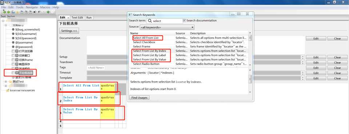
Task: Open the dropdown arrow after the green shield icon
Action: click(x=52, y=12)
